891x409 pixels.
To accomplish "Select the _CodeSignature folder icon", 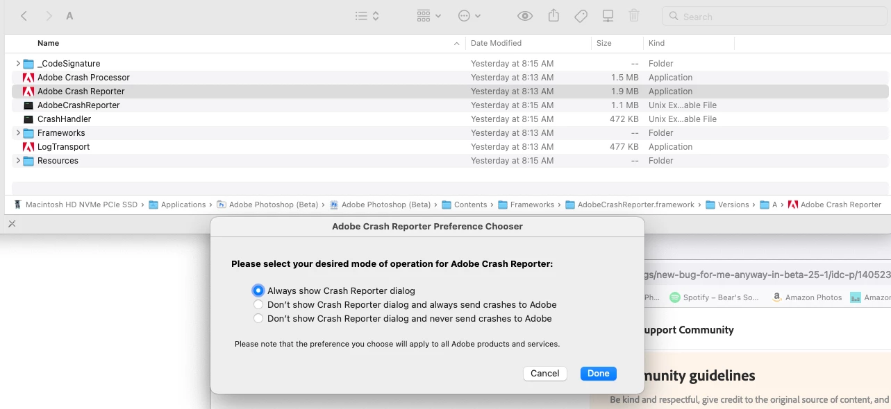I will click(x=28, y=64).
